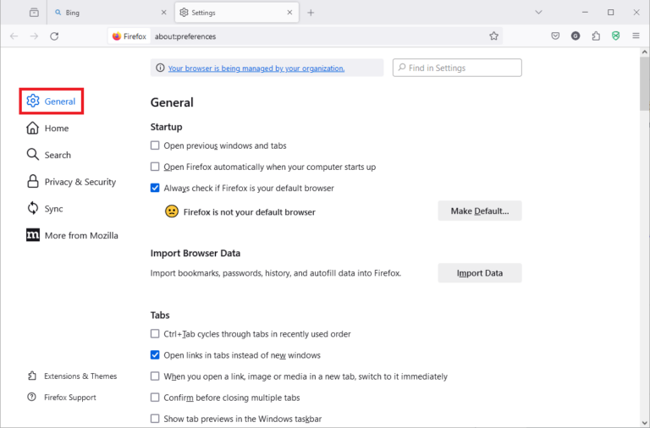Click the scrollbar up arrow
Screen dimensions: 650x428
click(645, 52)
